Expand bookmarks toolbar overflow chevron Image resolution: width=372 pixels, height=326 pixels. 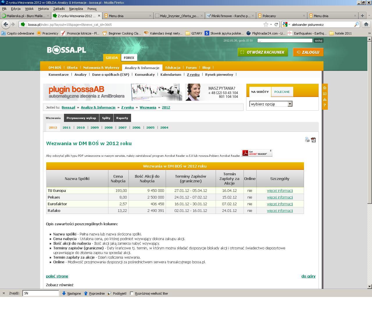pyautogui.click(x=369, y=33)
